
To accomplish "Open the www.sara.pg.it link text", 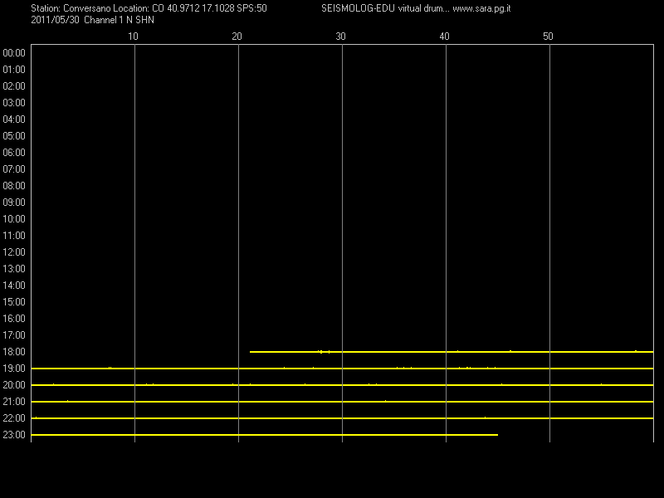I will click(481, 8).
